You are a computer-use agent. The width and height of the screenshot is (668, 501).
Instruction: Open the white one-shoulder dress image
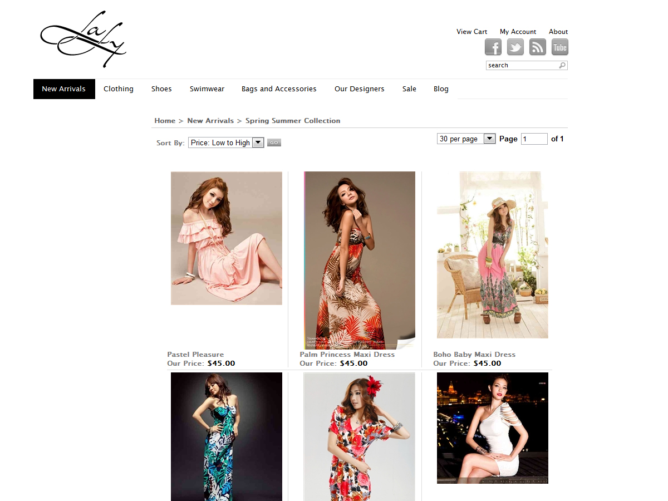point(493,428)
